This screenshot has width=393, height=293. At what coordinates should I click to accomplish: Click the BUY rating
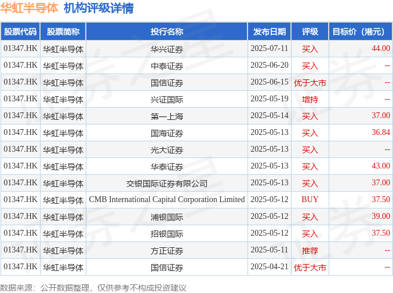point(310,199)
